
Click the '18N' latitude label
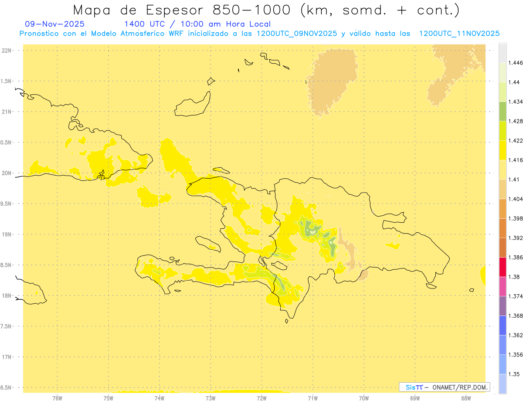click(7, 295)
